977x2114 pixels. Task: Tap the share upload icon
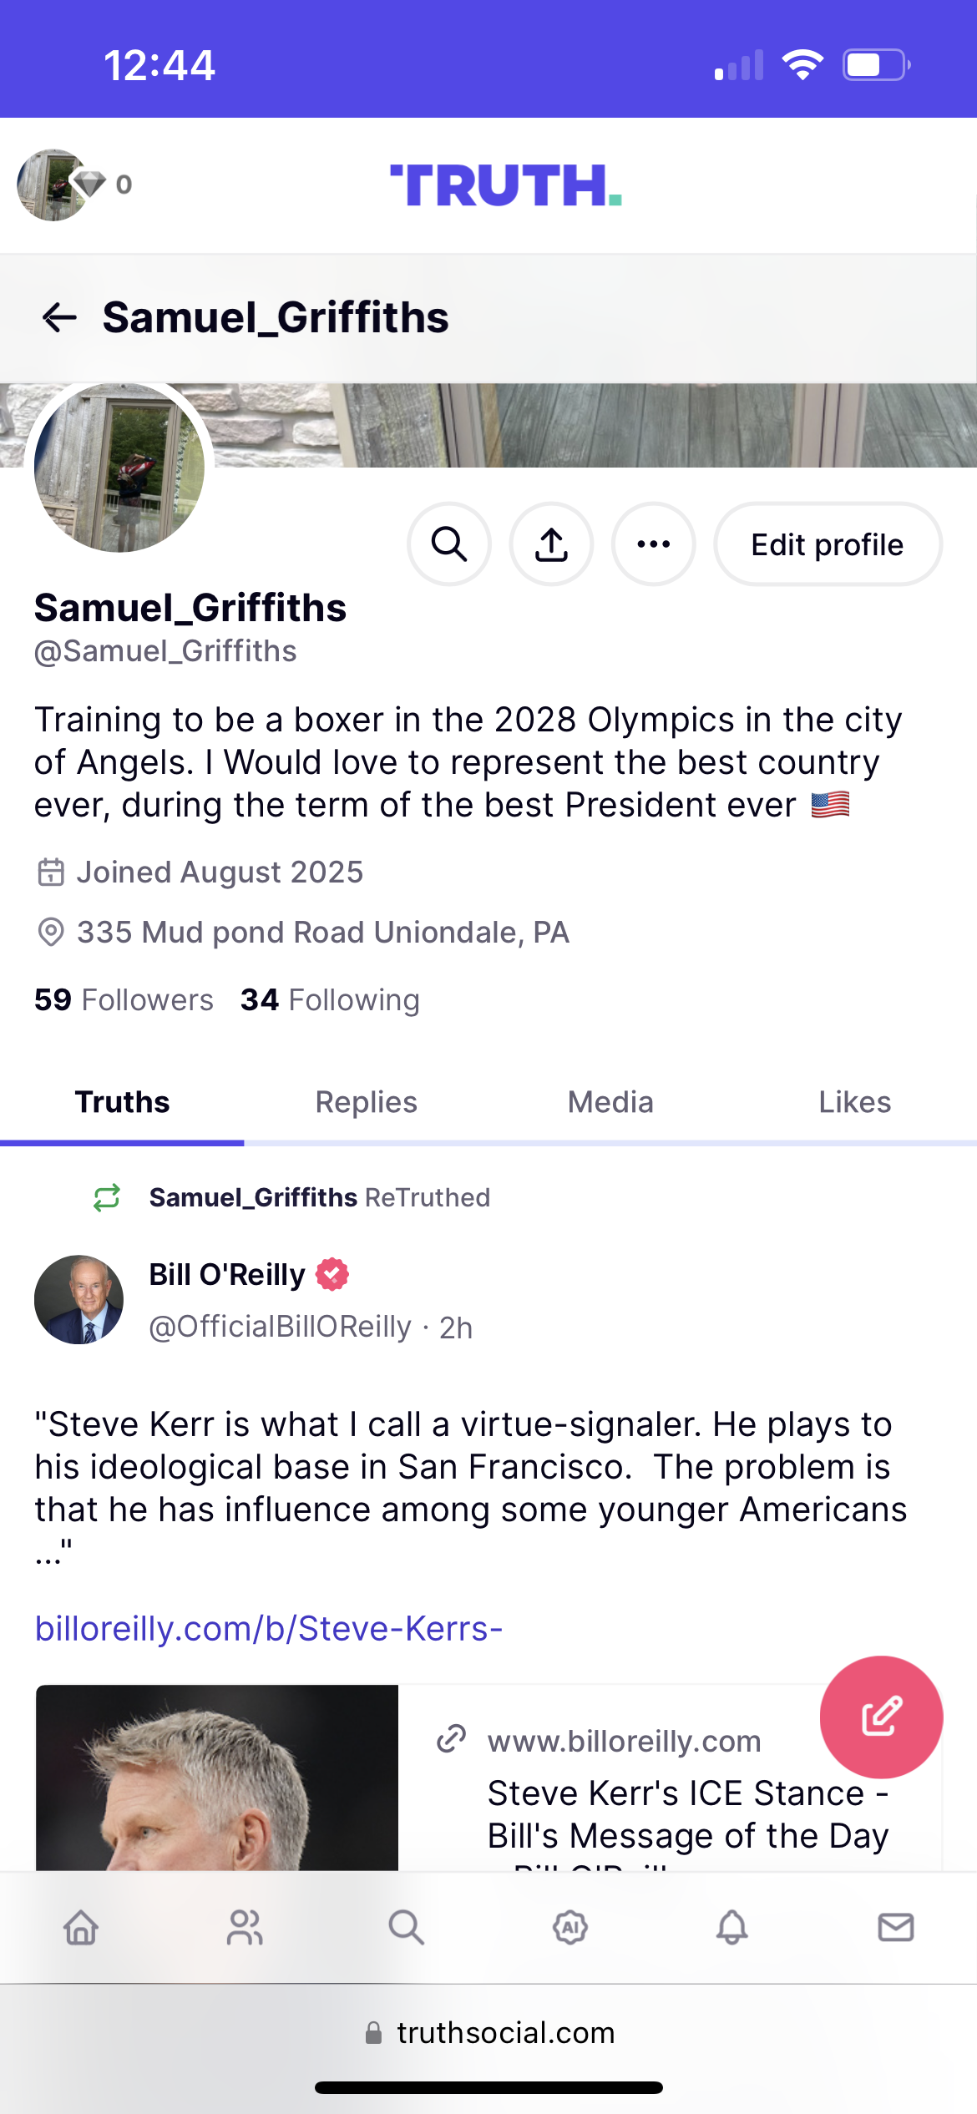click(551, 544)
